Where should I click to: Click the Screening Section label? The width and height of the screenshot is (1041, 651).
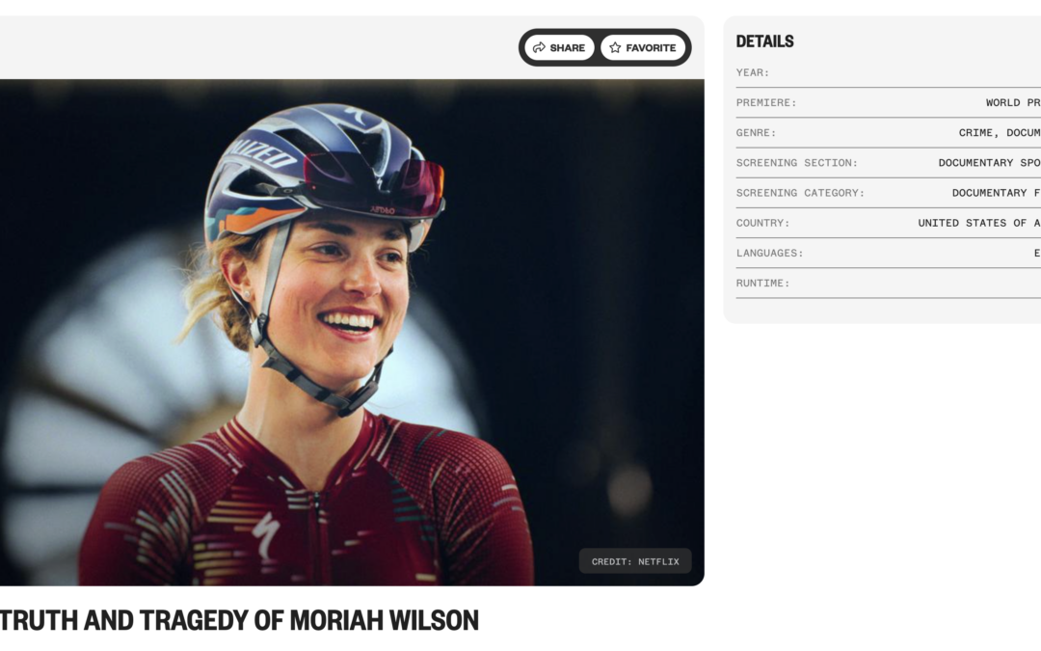[x=797, y=163]
